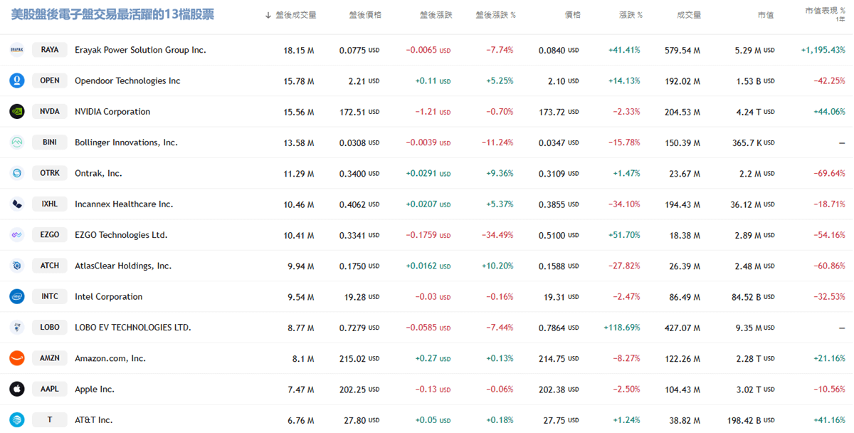The image size is (854, 433).
Task: Click the Erayak Power Solution company logo
Action: 17,50
